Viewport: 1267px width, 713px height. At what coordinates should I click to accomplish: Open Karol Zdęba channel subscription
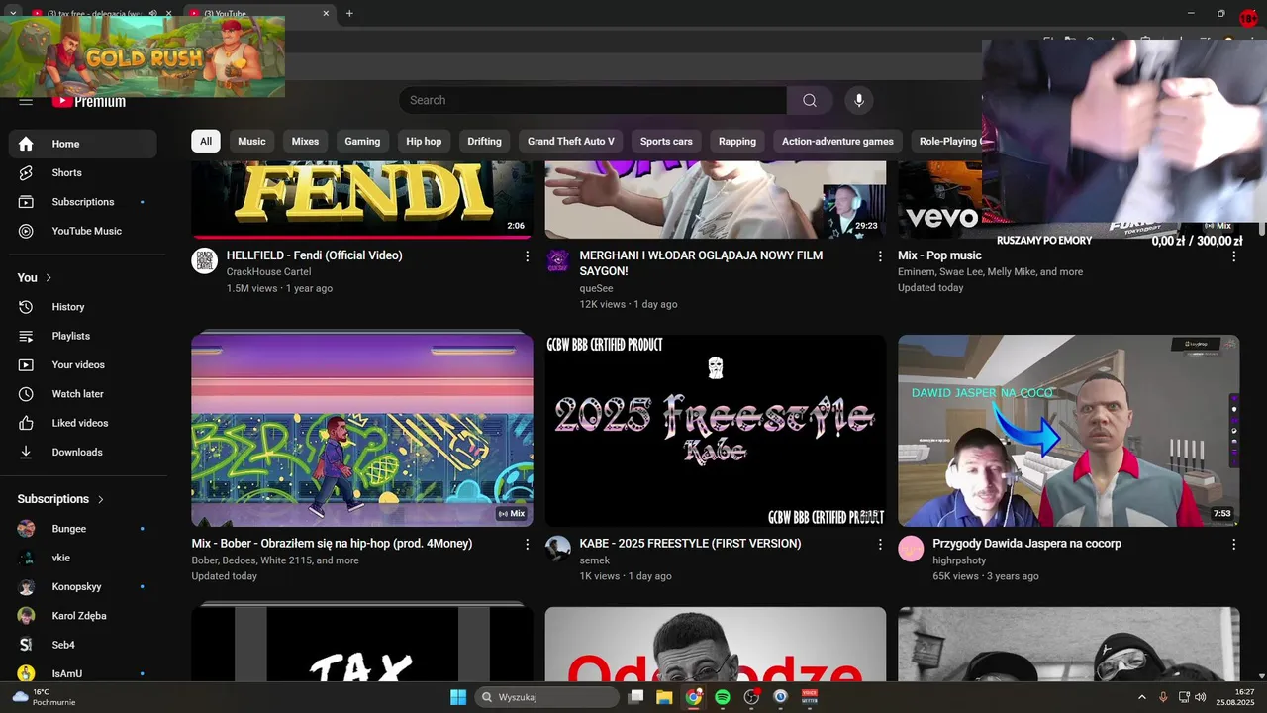tap(83, 616)
